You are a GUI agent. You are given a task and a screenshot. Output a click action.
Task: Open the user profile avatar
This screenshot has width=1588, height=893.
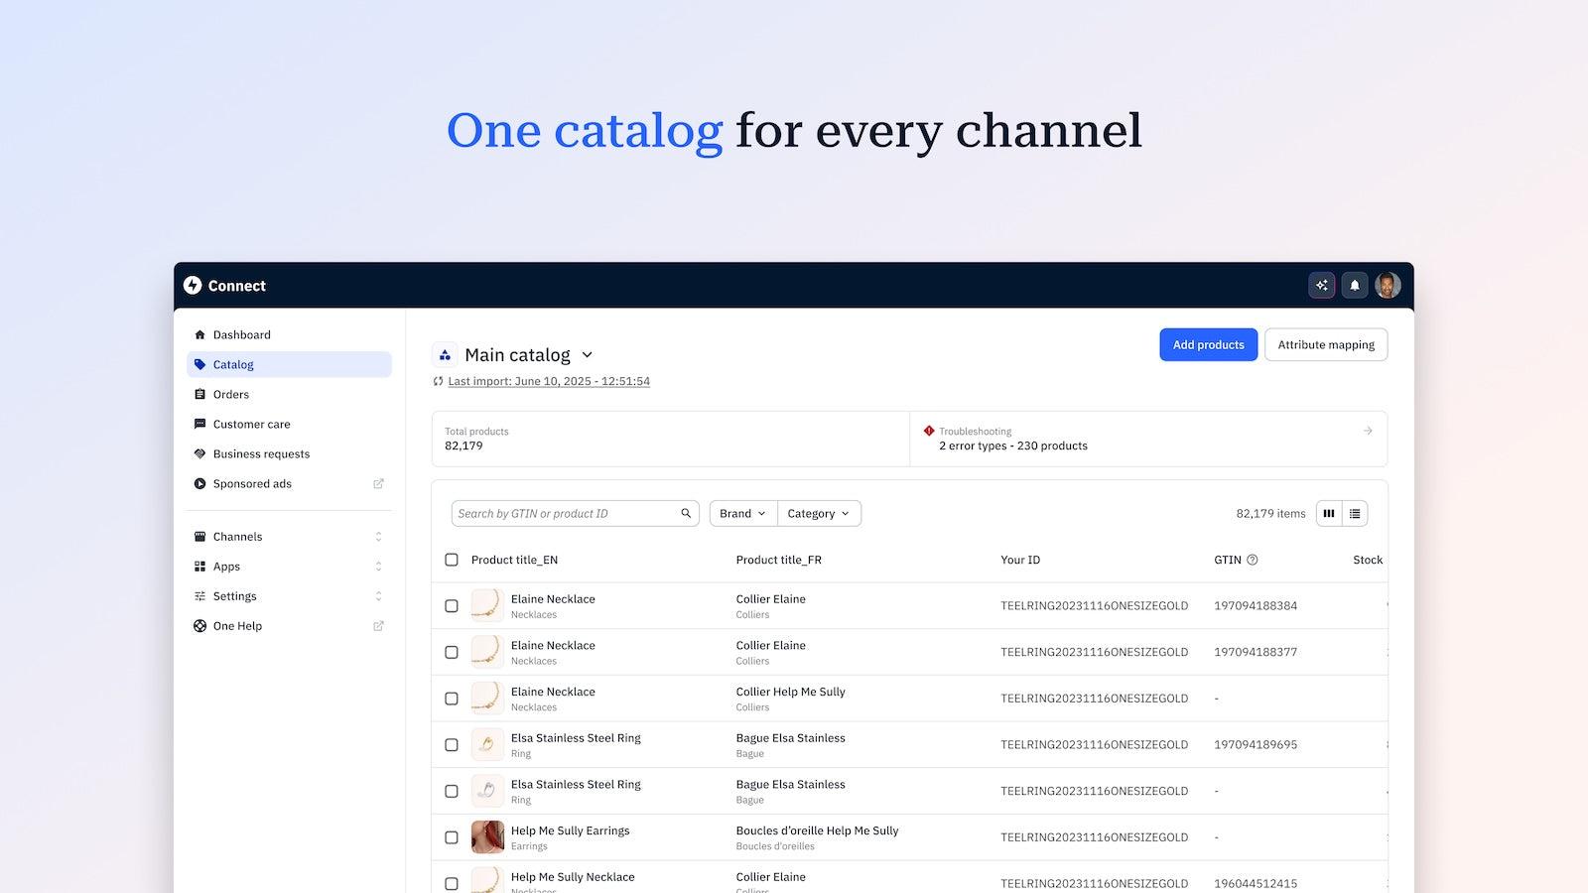click(1388, 286)
